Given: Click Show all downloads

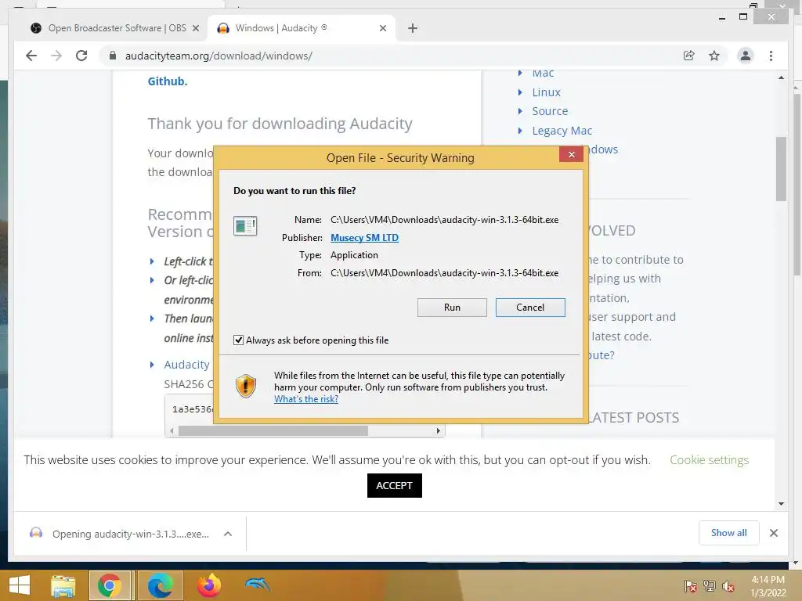Looking at the screenshot, I should pyautogui.click(x=729, y=533).
